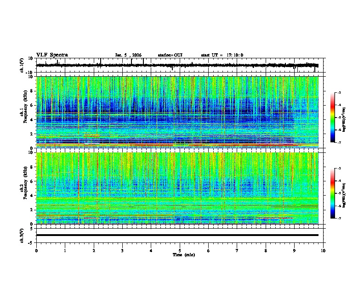Click time axis tick label "5"
Screen dimensions: 364x281
180,251
